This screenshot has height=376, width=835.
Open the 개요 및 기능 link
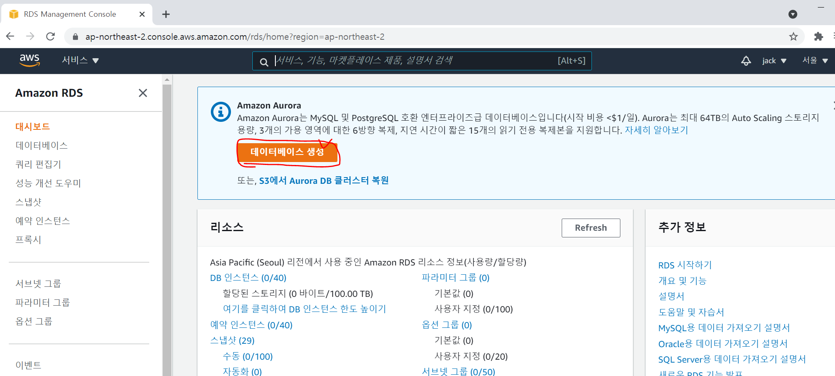682,281
